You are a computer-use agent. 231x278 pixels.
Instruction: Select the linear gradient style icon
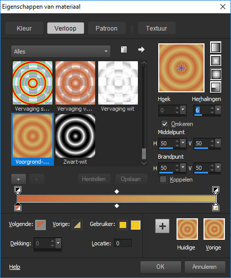click(215, 47)
